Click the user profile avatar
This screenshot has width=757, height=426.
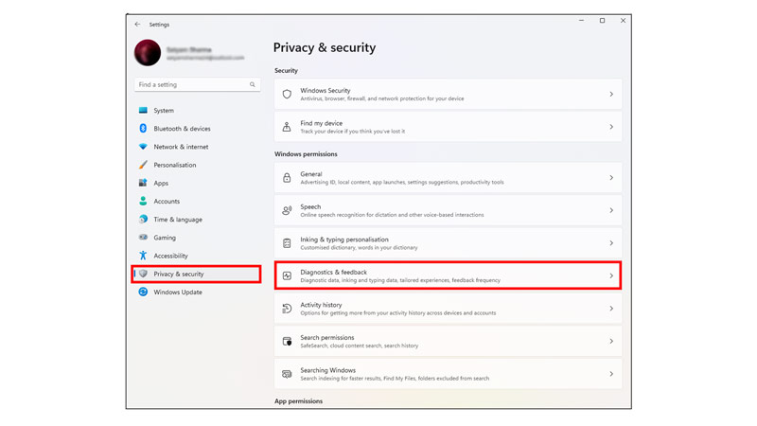click(x=148, y=53)
